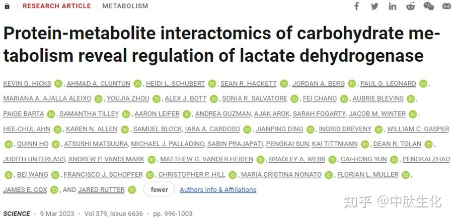Click author Matthew G. Vander Heiden
453x220 pixels.
click(x=207, y=160)
